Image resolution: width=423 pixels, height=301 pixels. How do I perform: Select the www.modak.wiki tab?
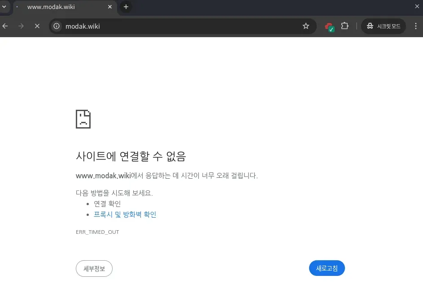click(x=58, y=7)
